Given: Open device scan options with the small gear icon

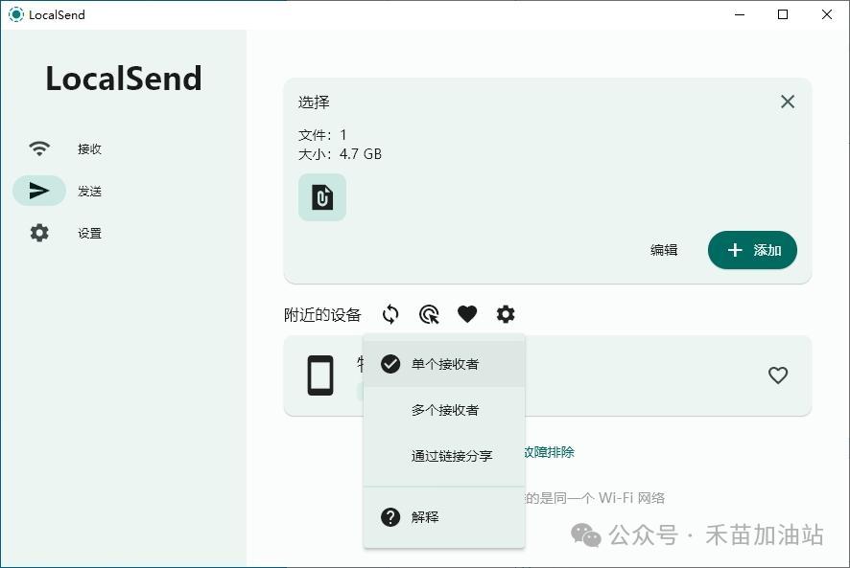Looking at the screenshot, I should [506, 314].
